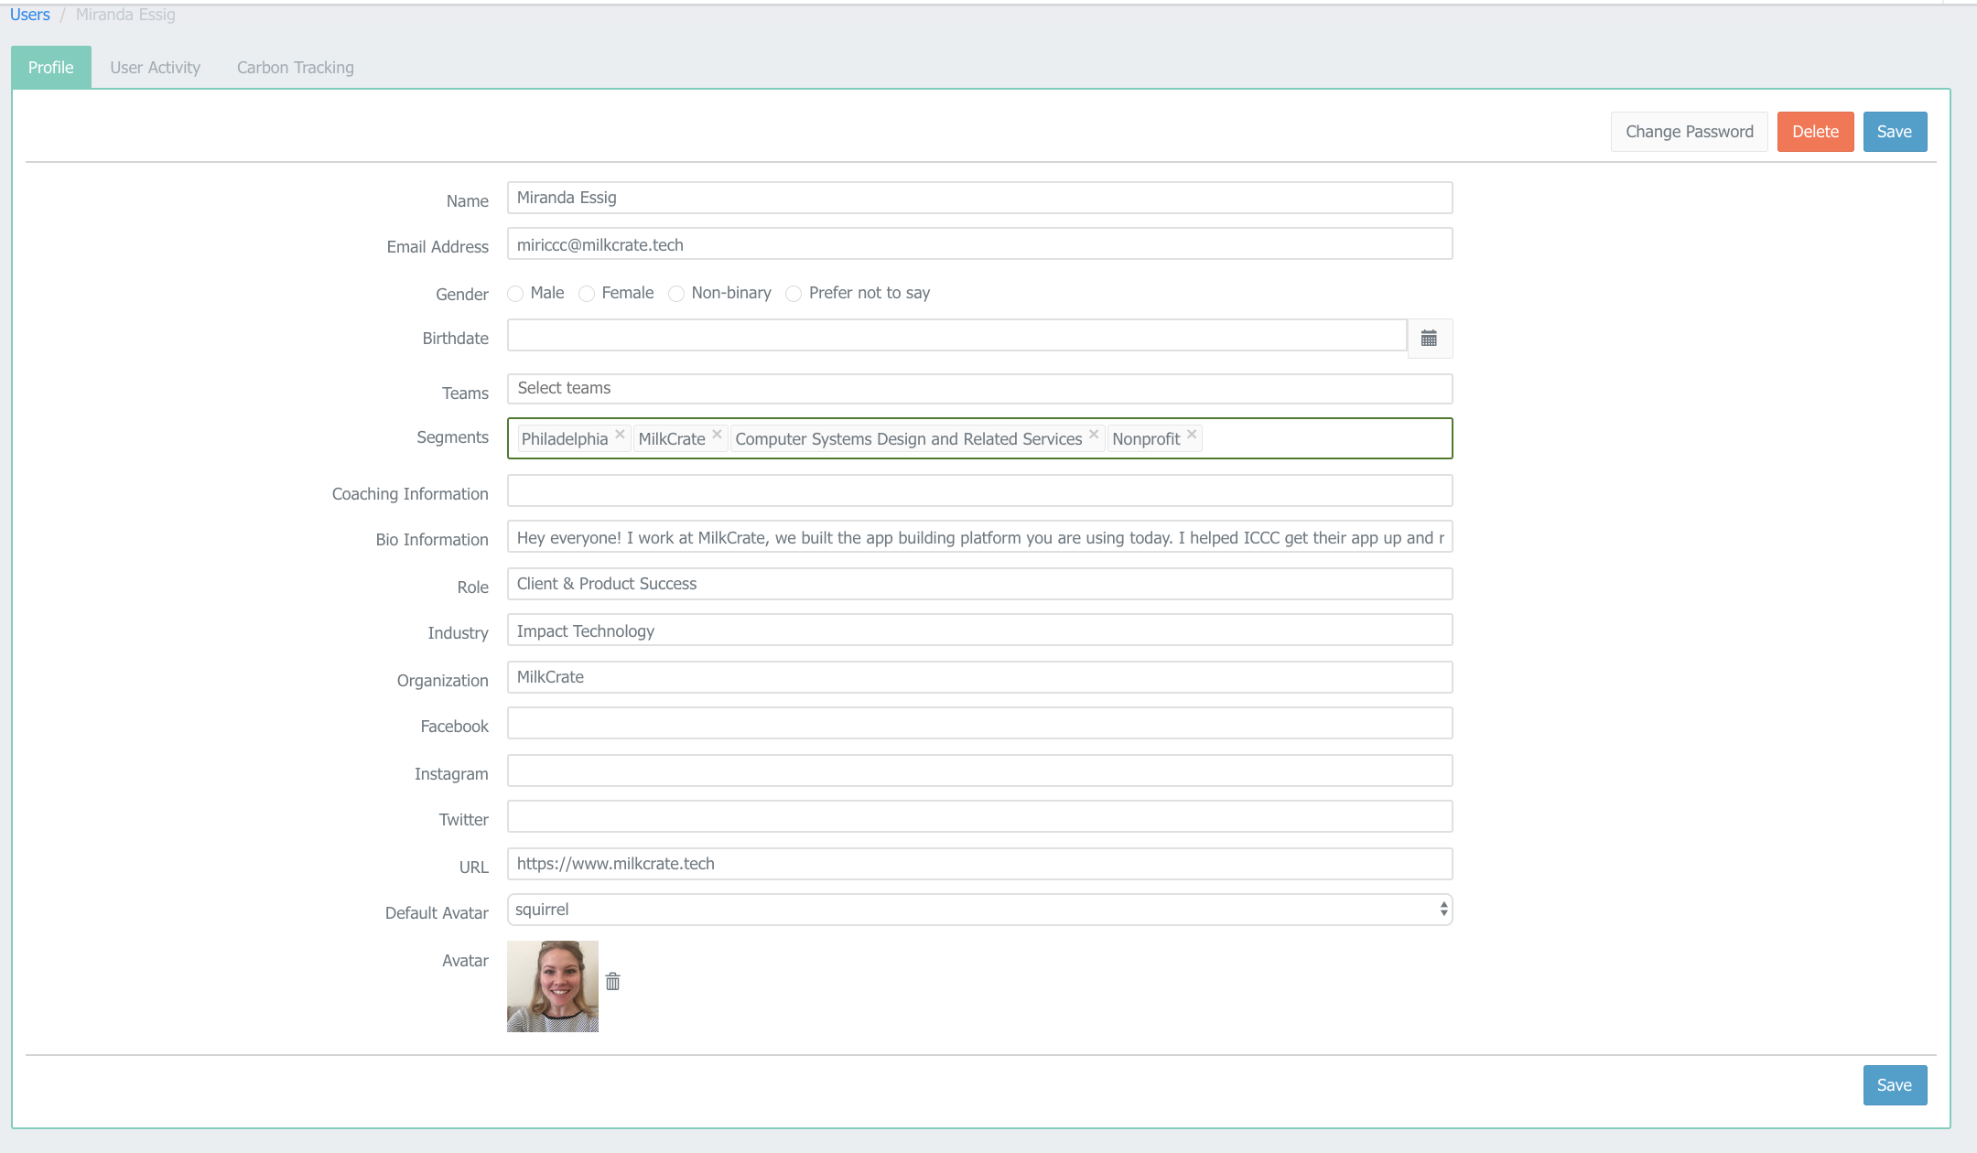Click the Name input field
The image size is (1977, 1153).
pyautogui.click(x=979, y=198)
